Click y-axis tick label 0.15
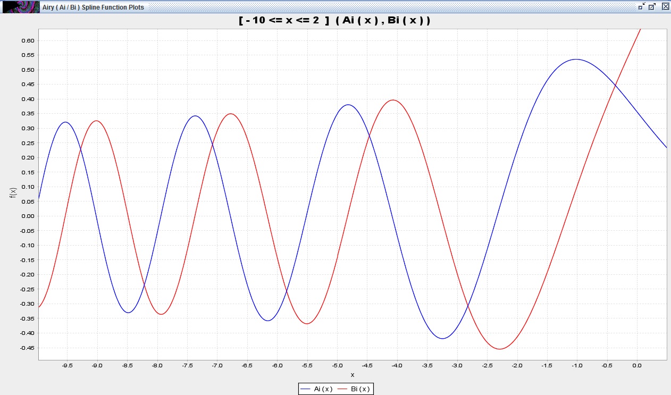Viewport: 671px width, 395px height. (28, 172)
